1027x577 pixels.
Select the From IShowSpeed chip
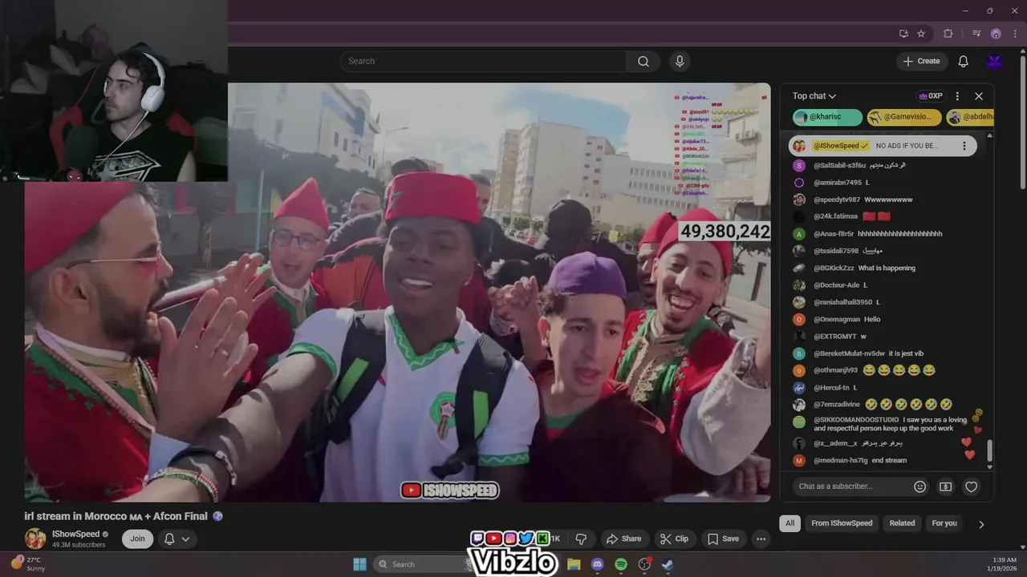coord(842,523)
